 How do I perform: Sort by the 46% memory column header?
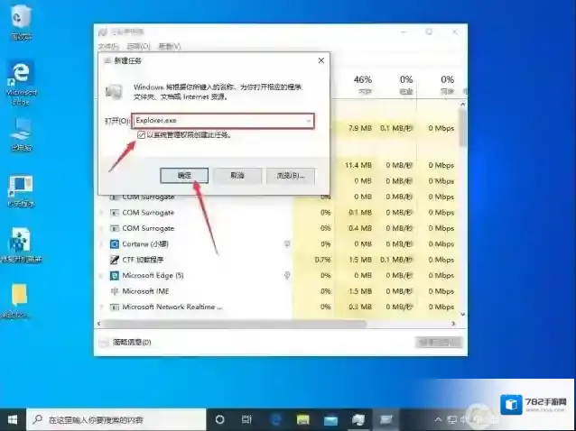pos(363,85)
